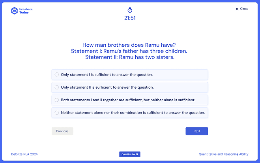
Task: Click the 'Close' text label
Action: pyautogui.click(x=244, y=9)
